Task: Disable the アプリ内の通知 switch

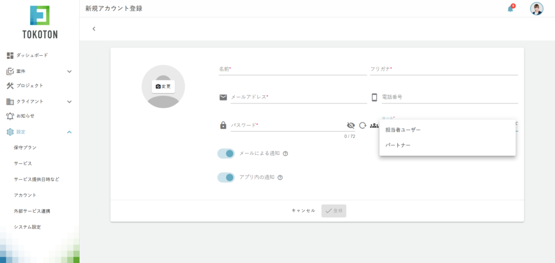Action: pos(226,177)
